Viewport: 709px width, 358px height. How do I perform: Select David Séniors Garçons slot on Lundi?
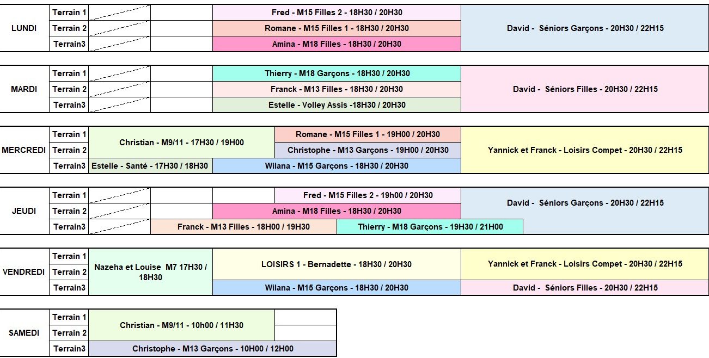[x=585, y=28]
